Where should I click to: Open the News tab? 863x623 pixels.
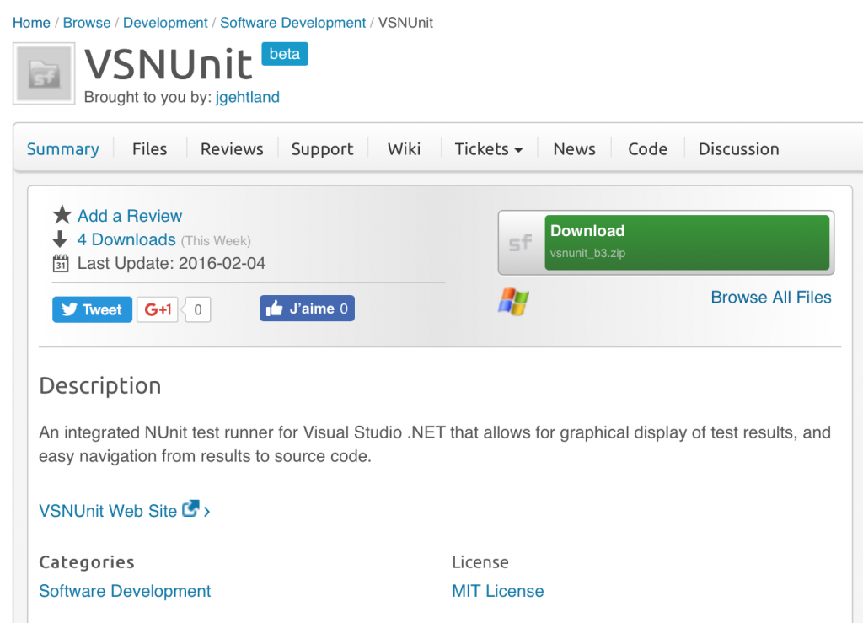click(x=575, y=148)
